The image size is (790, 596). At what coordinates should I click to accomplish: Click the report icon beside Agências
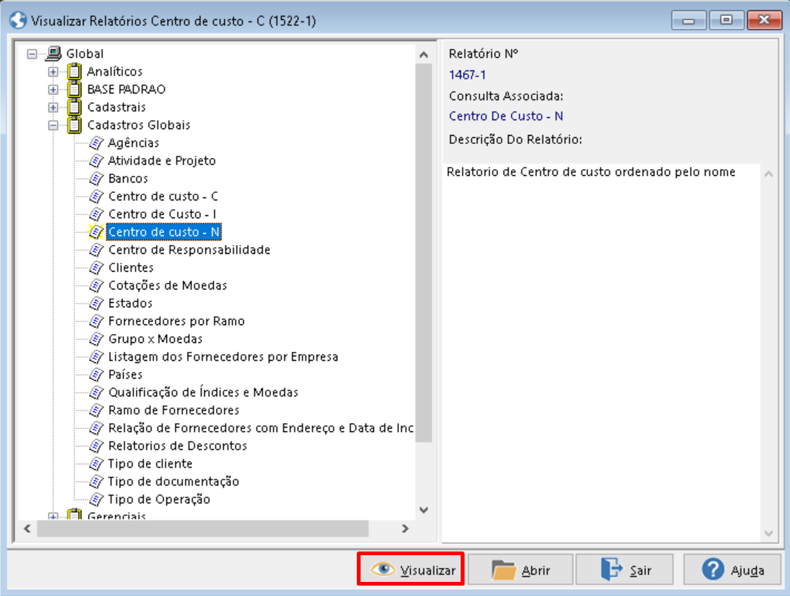point(96,143)
